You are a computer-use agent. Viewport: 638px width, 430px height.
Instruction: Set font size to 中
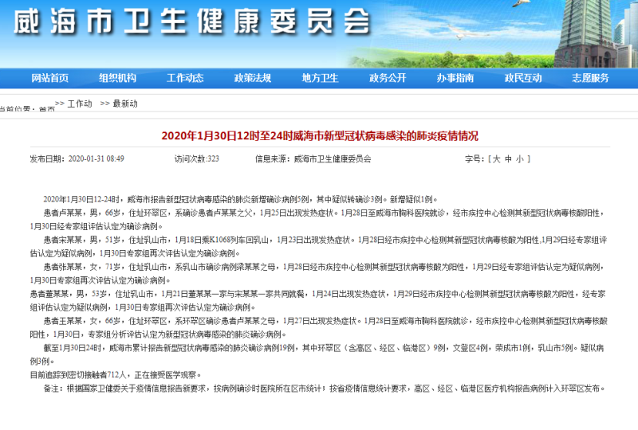click(x=508, y=159)
